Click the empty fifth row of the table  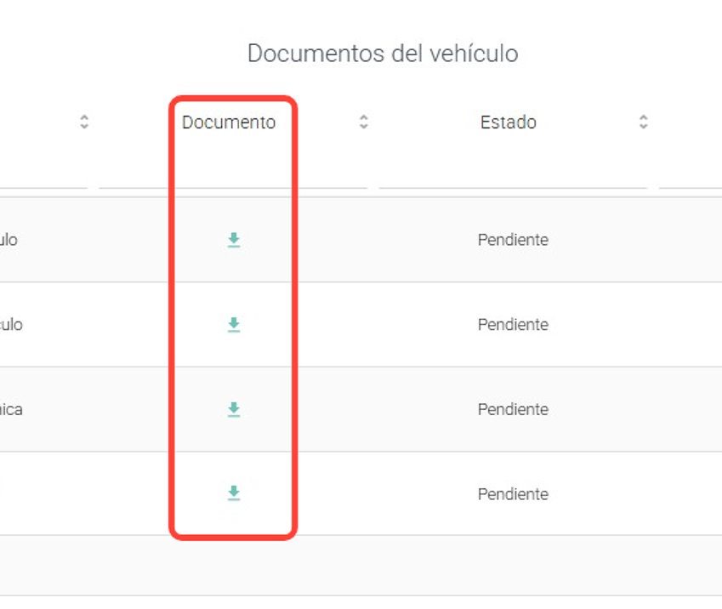361,566
